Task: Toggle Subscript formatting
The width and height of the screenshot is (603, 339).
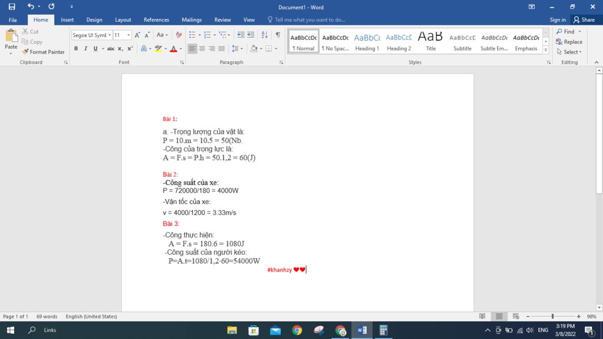Action: pyautogui.click(x=120, y=49)
